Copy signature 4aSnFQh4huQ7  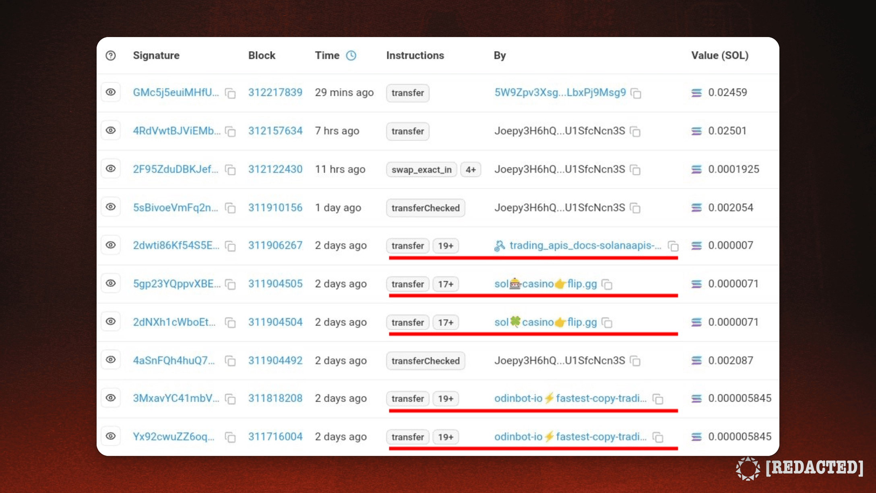[x=230, y=361]
